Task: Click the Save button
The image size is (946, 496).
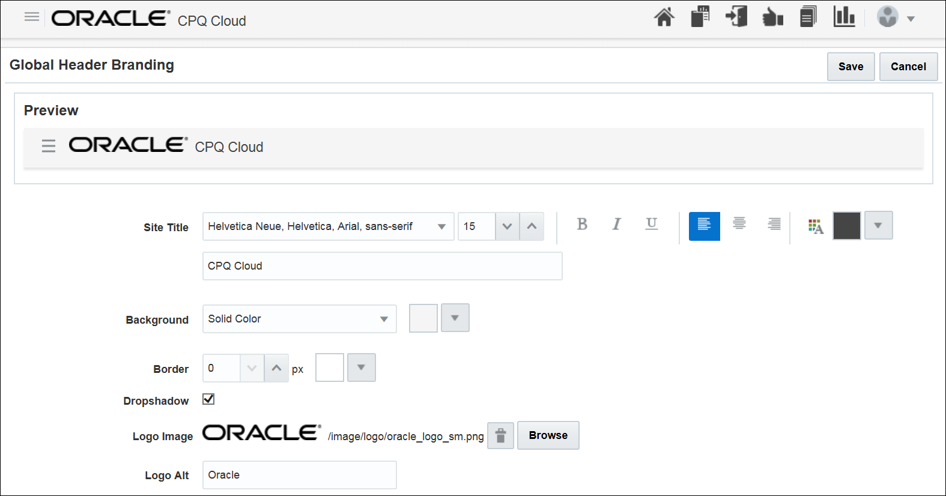Action: [x=850, y=67]
